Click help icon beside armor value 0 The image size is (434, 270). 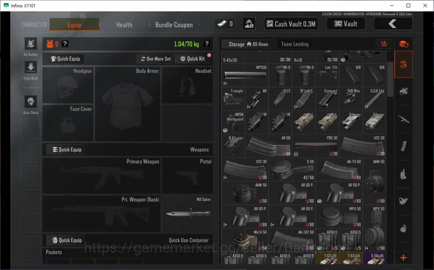click(x=65, y=44)
